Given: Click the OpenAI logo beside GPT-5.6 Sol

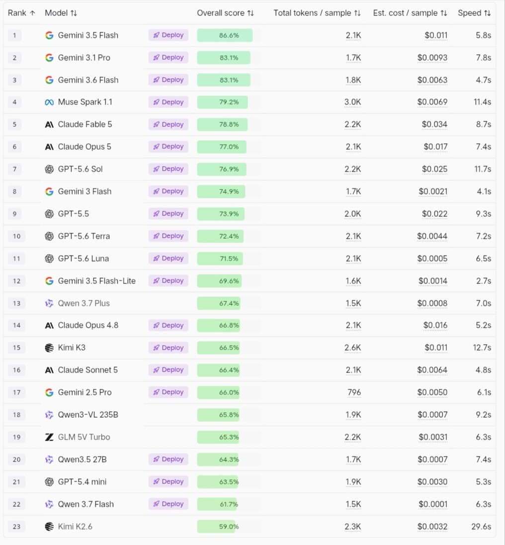Looking at the screenshot, I should coord(49,169).
